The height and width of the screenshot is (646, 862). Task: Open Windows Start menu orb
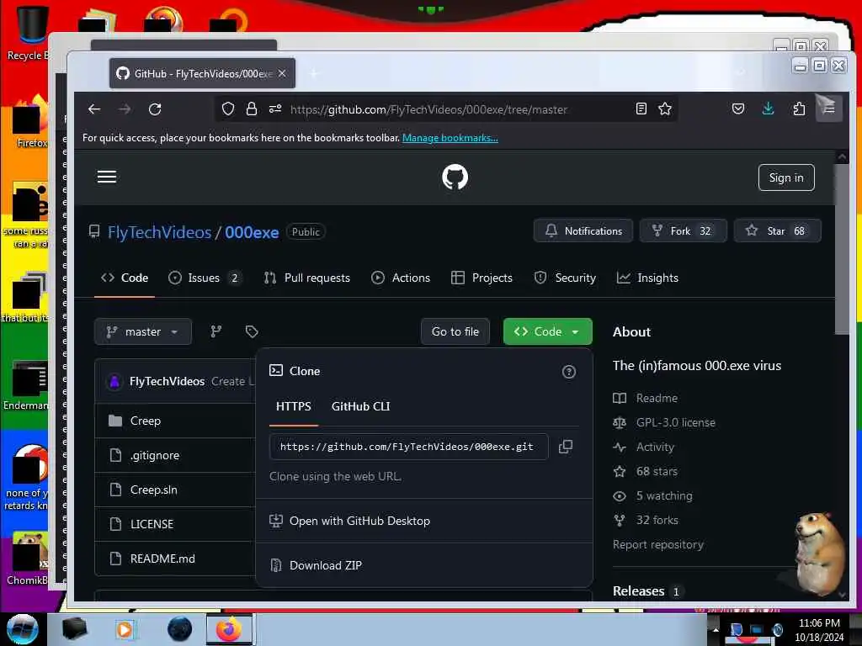pos(22,629)
